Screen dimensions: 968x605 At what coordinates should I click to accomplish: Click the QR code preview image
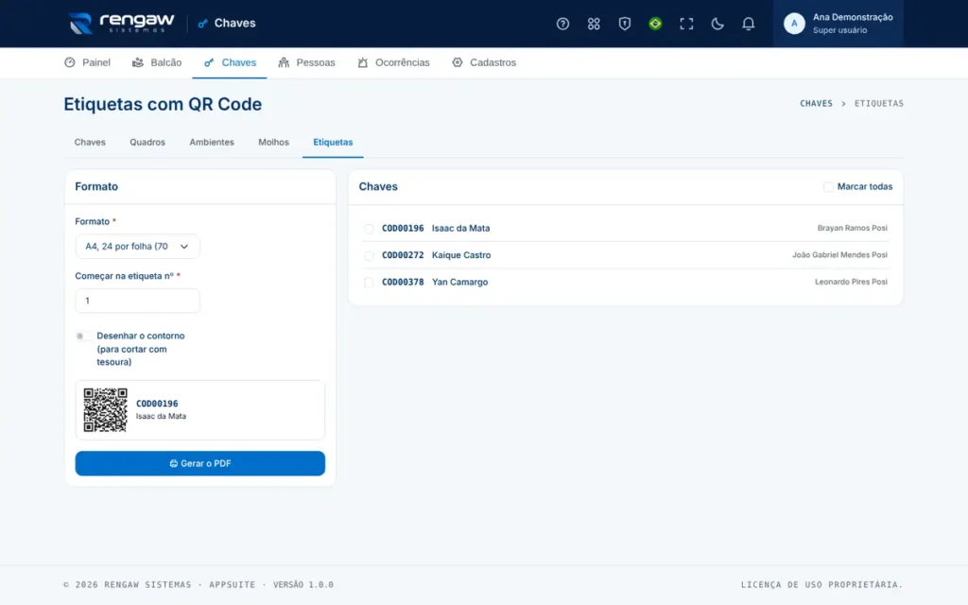(x=105, y=410)
